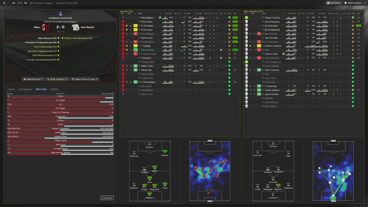Image resolution: width=368 pixels, height=207 pixels.
Task: Sort Milan stats by TIME column header
Action: point(129,14)
